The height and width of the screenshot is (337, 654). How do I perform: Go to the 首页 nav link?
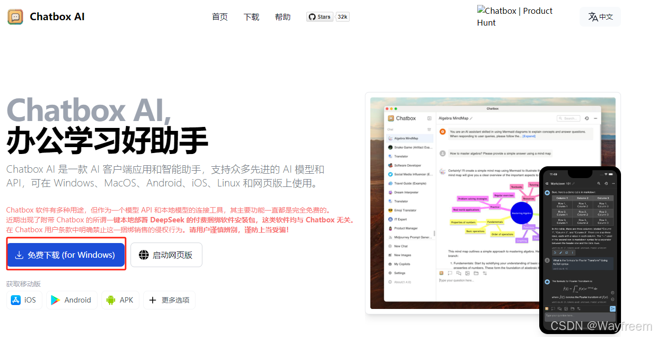[220, 17]
